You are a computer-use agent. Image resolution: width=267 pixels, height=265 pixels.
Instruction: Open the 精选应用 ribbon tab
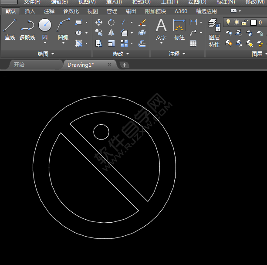point(206,11)
